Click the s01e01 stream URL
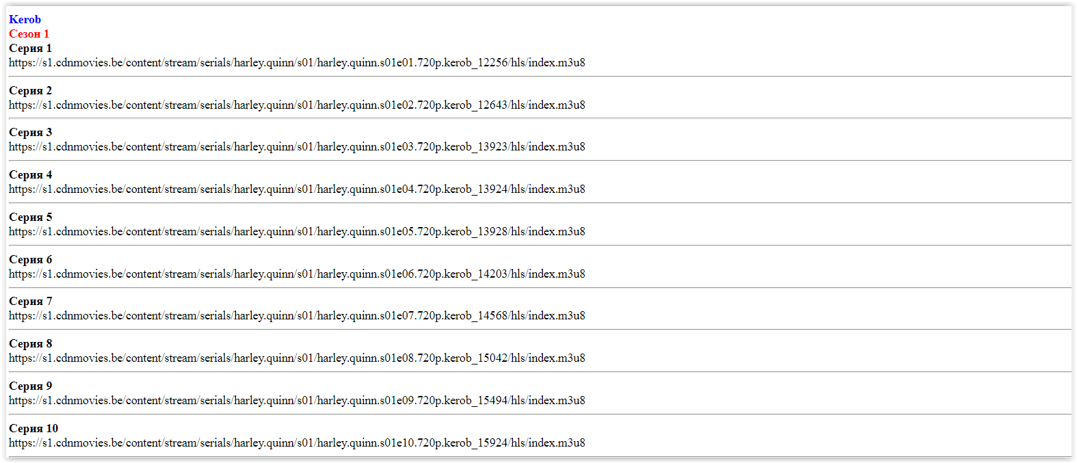This screenshot has width=1077, height=463. [x=297, y=62]
